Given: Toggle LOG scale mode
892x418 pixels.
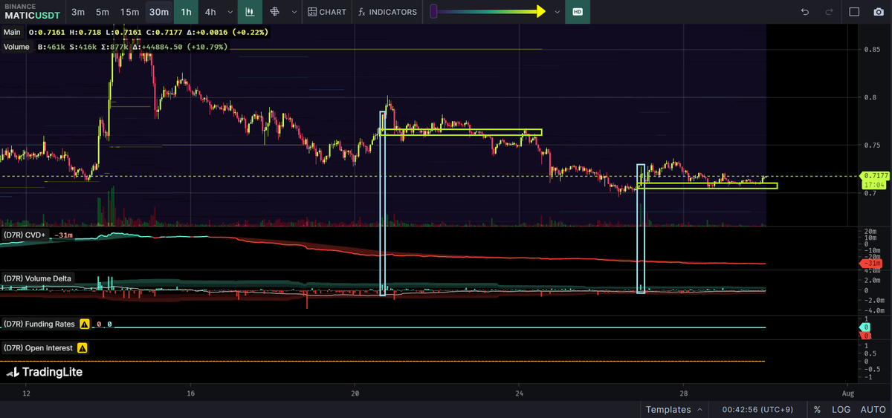Looking at the screenshot, I should 841,409.
